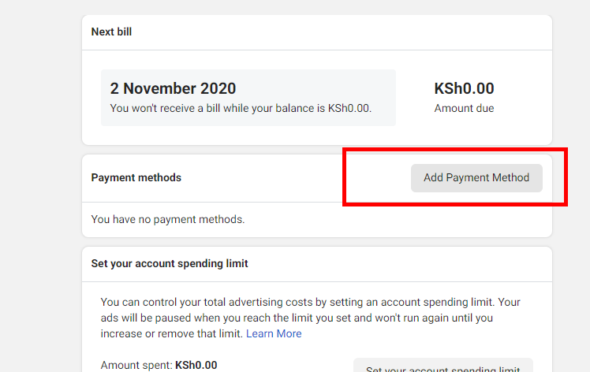The image size is (590, 372).
Task: Click the text line starting ads will be paused
Action: pyautogui.click(x=297, y=318)
